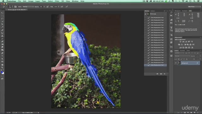Open the workspace switcher dropdown

(x=194, y=7)
